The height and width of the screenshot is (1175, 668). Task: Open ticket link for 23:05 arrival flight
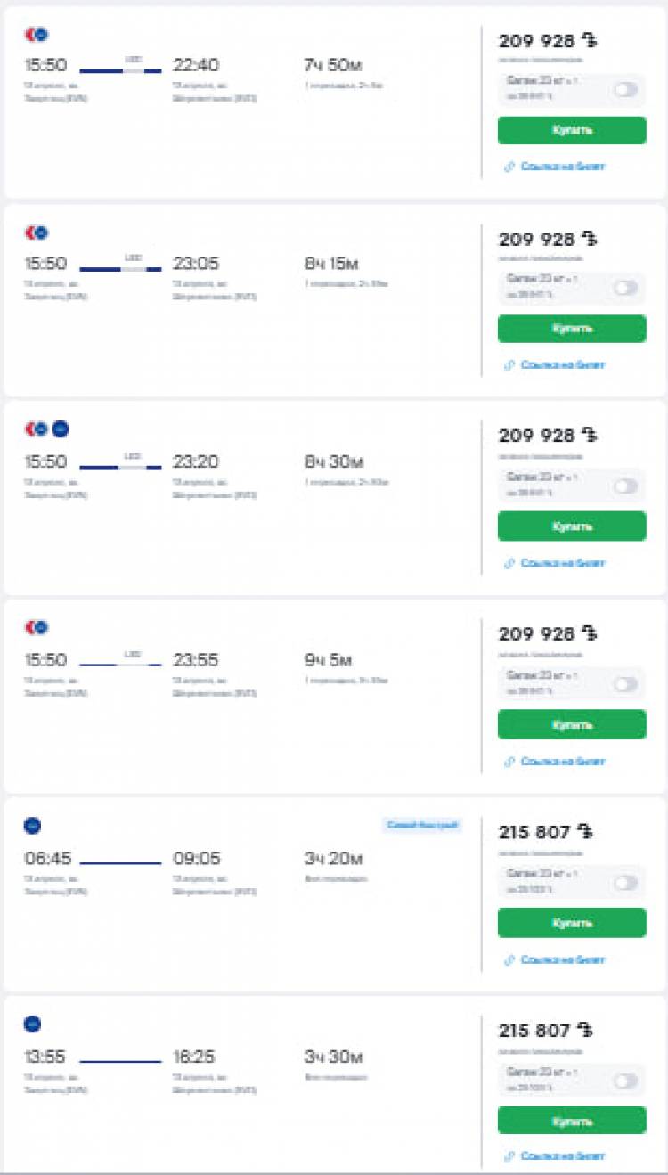[x=563, y=364]
